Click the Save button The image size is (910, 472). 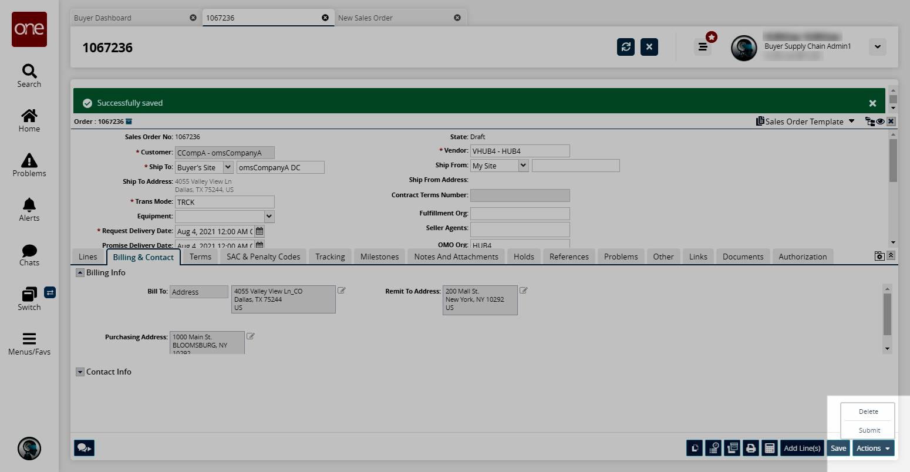tap(838, 448)
